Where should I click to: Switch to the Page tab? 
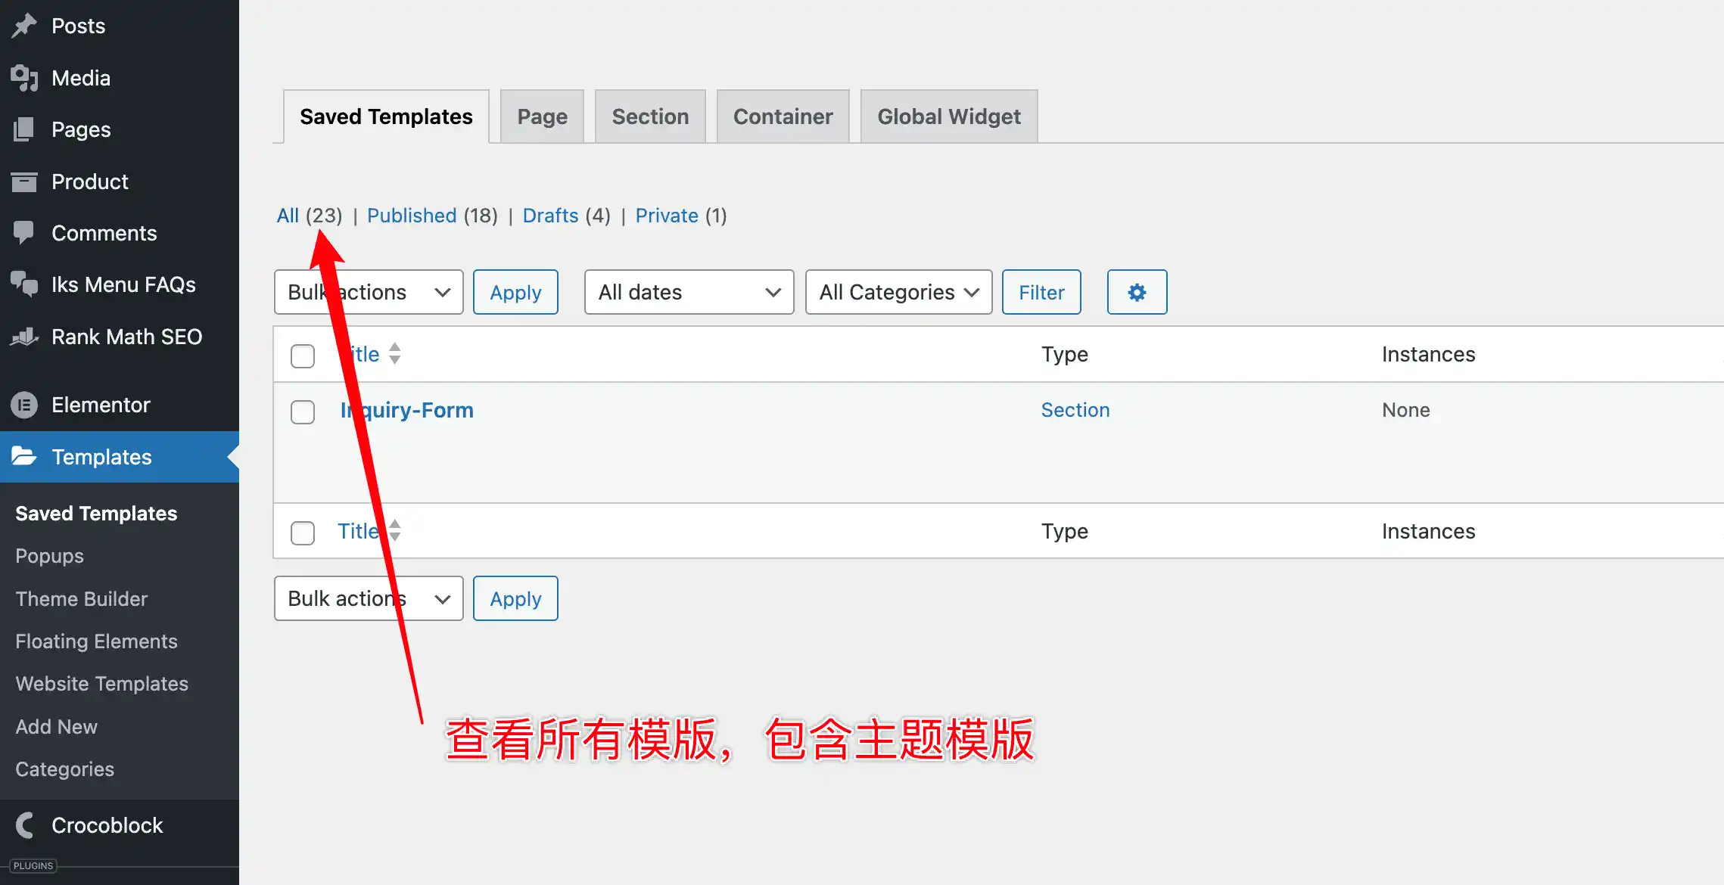pos(542,116)
